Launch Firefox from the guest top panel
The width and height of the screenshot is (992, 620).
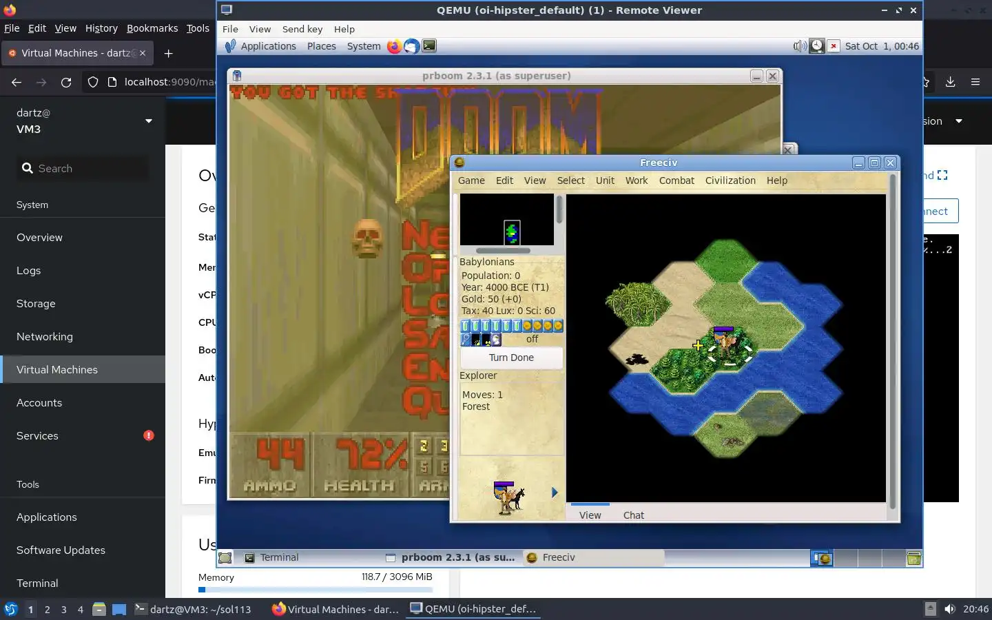[x=394, y=46]
